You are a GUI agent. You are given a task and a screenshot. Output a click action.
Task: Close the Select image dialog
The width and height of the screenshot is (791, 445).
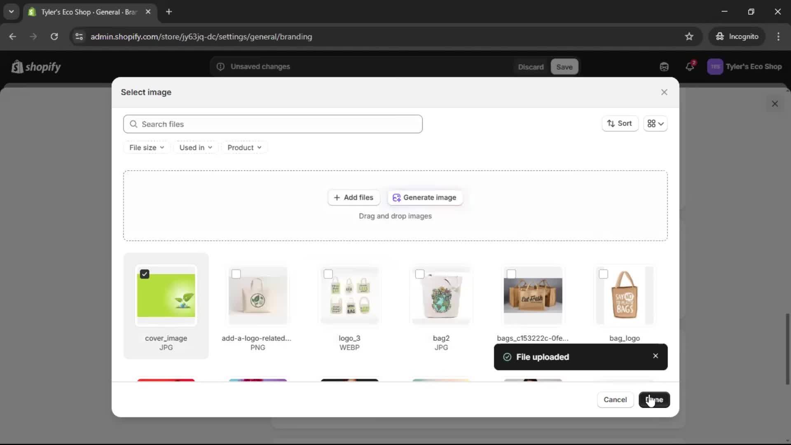(664, 92)
